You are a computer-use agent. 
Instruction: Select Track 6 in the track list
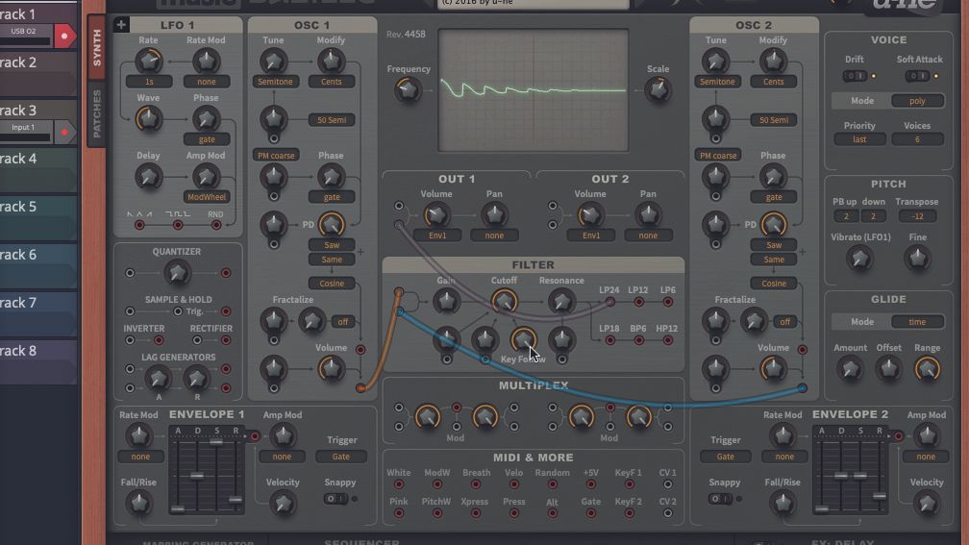click(x=38, y=267)
